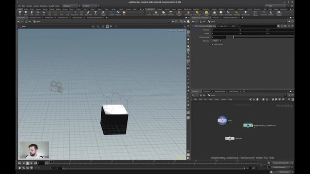Add an Area Light from the shelf
This screenshot has height=174, width=310.
click(x=170, y=13)
